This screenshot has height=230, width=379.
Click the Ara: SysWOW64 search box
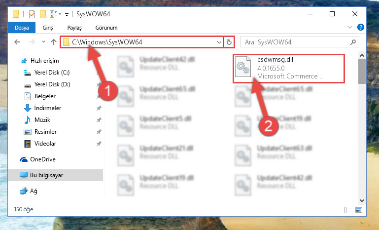tap(297, 42)
